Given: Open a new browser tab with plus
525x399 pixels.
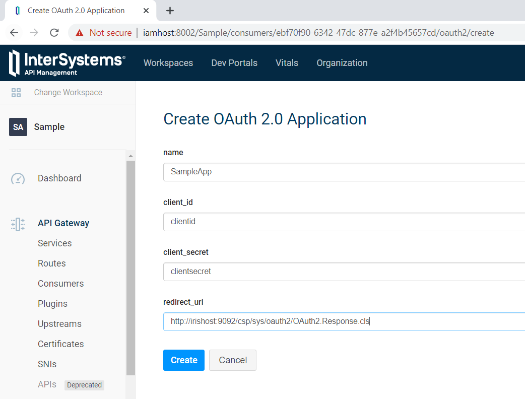Looking at the screenshot, I should 170,11.
